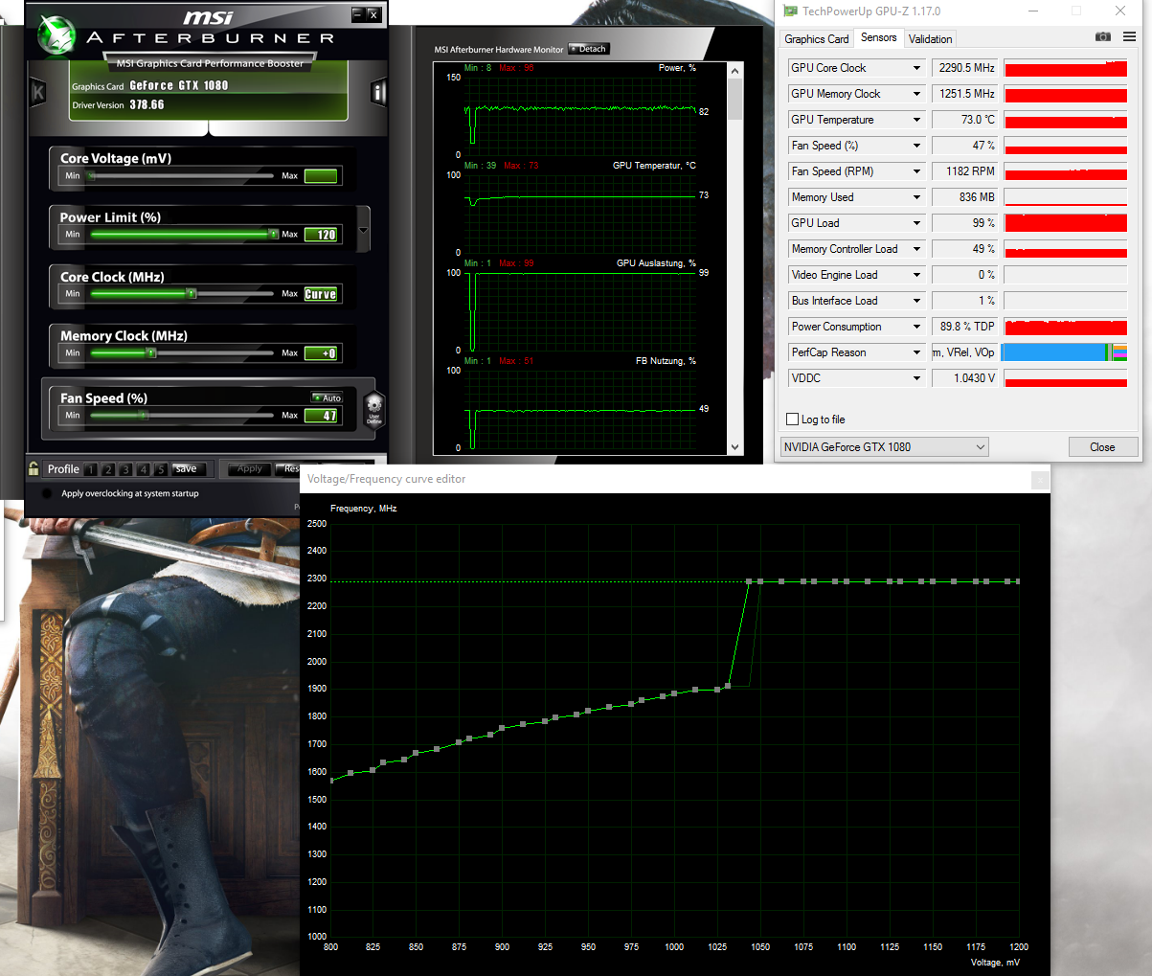
Task: Click the profile save button
Action: click(x=188, y=469)
